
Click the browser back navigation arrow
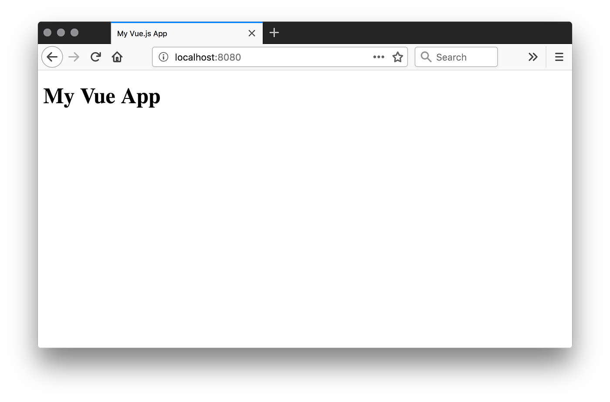click(x=52, y=57)
